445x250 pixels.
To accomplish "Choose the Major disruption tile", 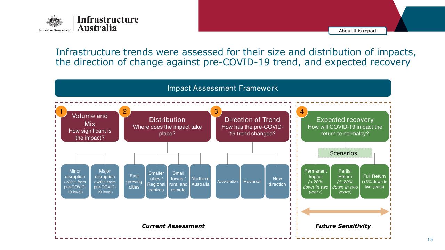I will (105, 181).
